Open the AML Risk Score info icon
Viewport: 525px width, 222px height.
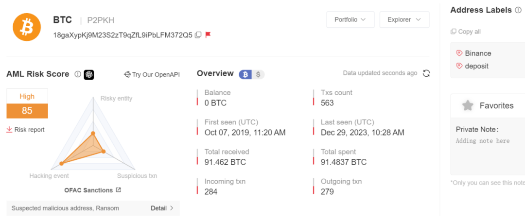point(78,74)
